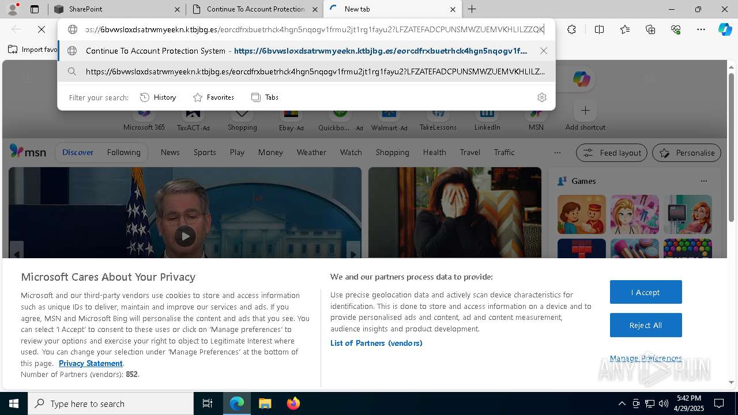This screenshot has width=738, height=415.
Task: Accept cookies with I Accept
Action: pyautogui.click(x=646, y=292)
